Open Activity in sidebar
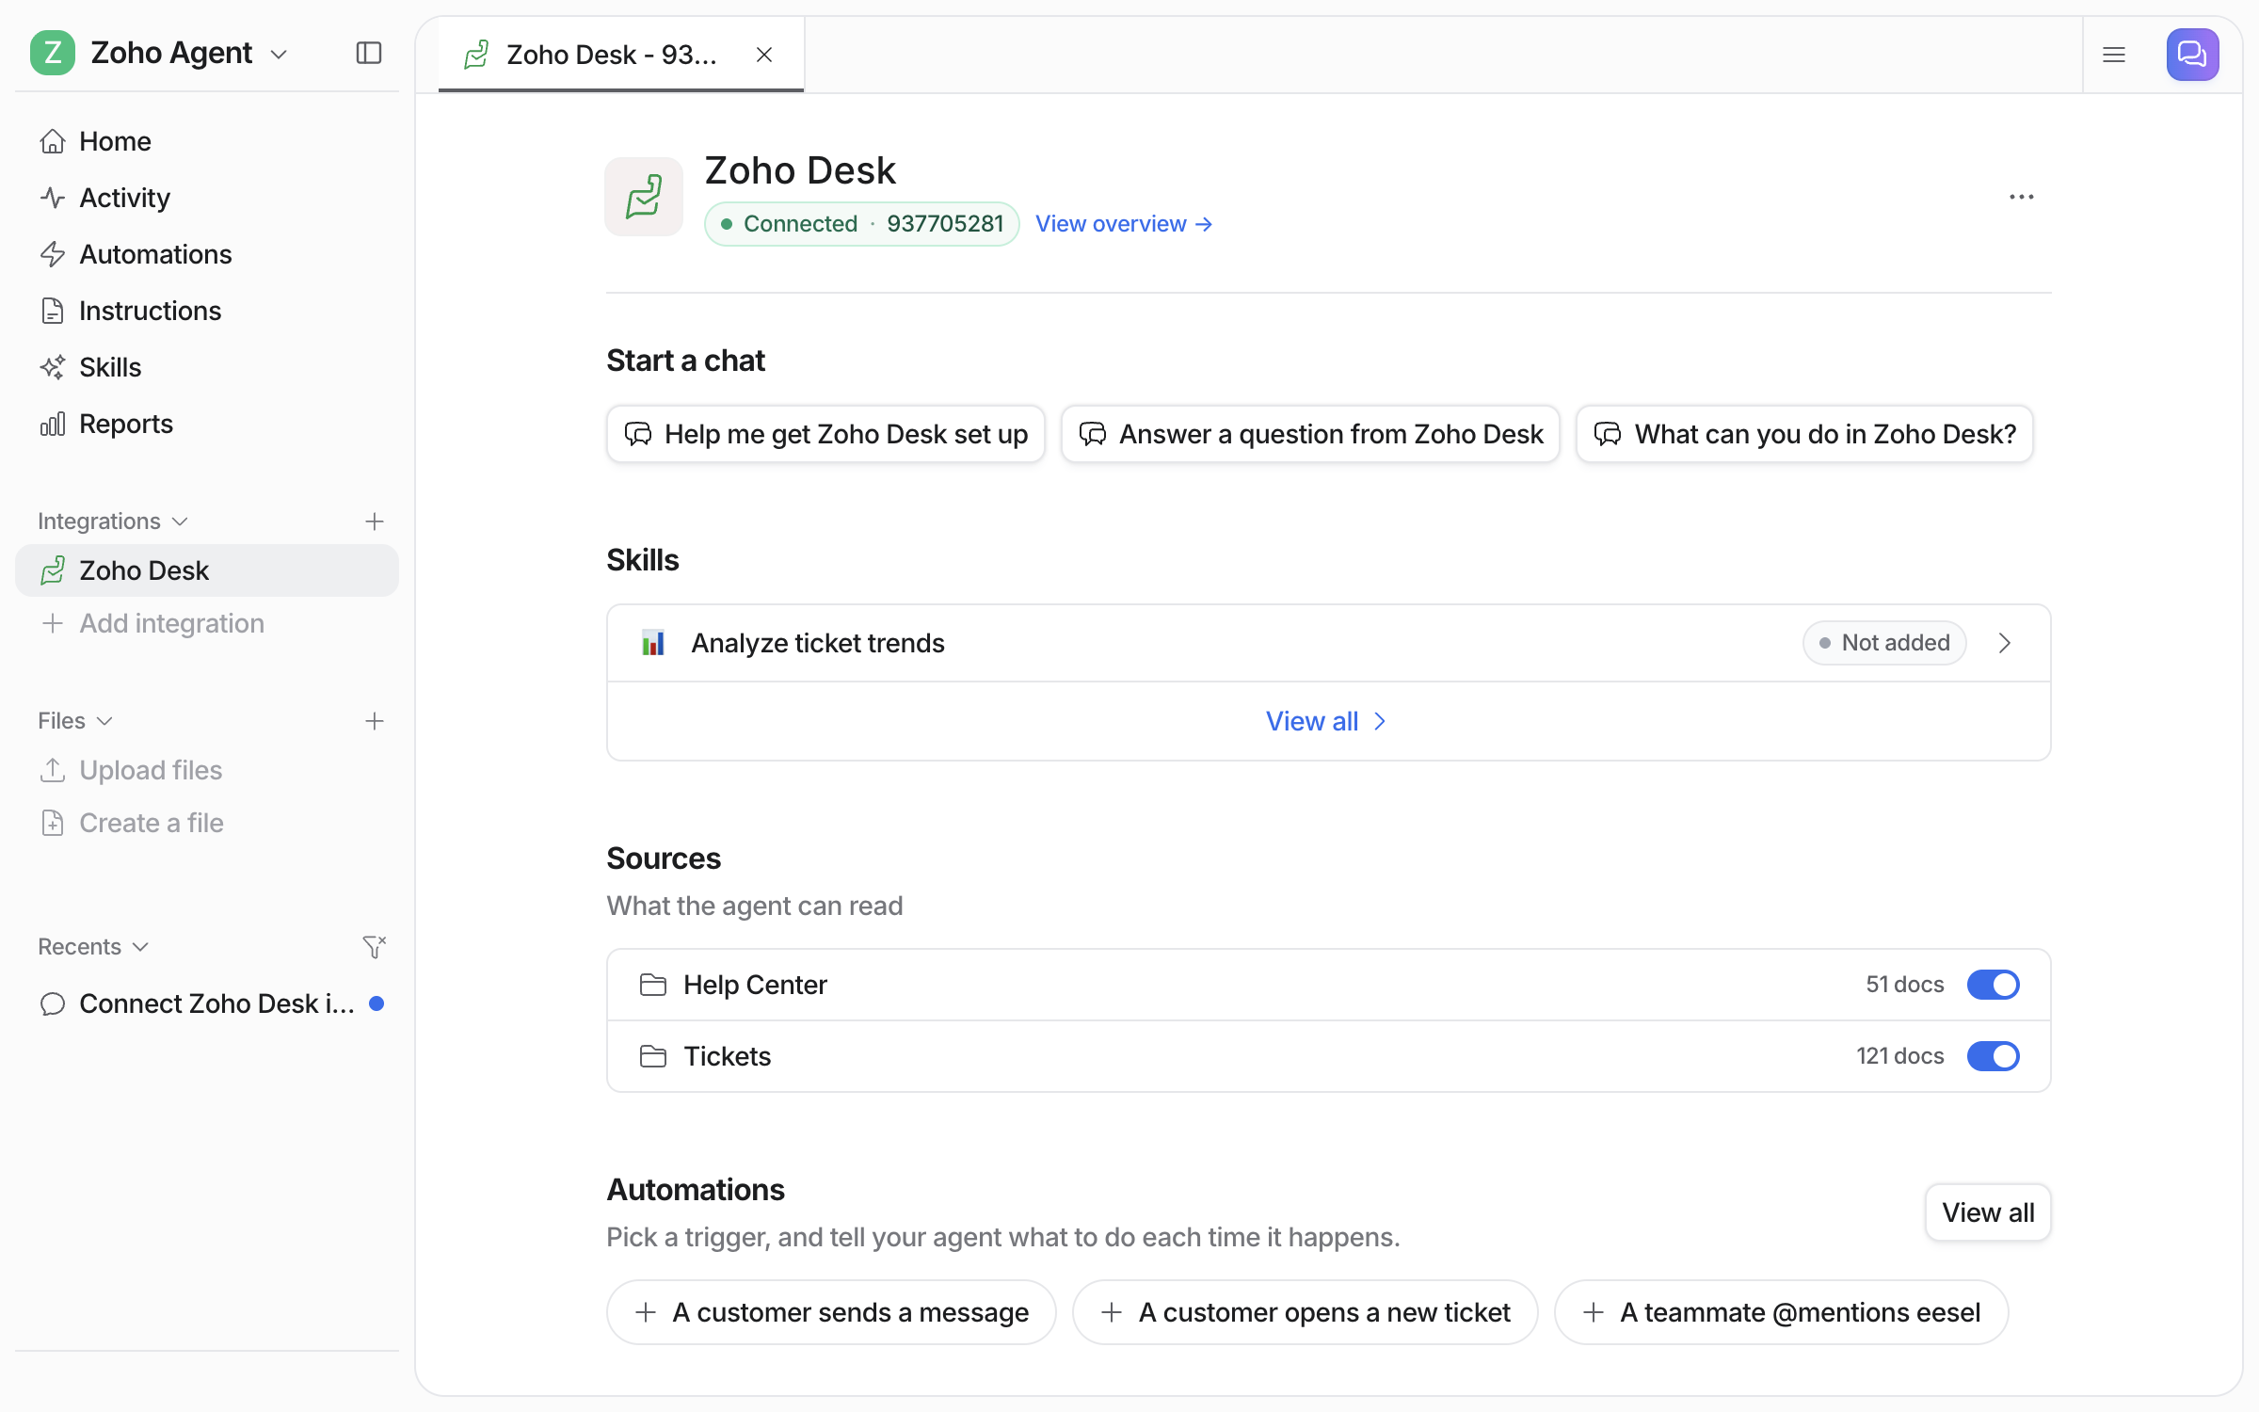 [207, 198]
